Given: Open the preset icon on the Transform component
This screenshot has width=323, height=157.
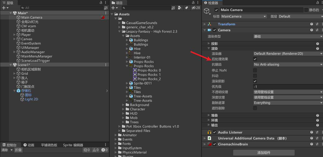Looking at the screenshot, I should coord(317,24).
